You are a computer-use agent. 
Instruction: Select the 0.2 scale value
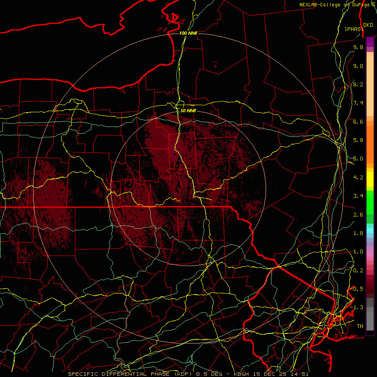pos(358,271)
